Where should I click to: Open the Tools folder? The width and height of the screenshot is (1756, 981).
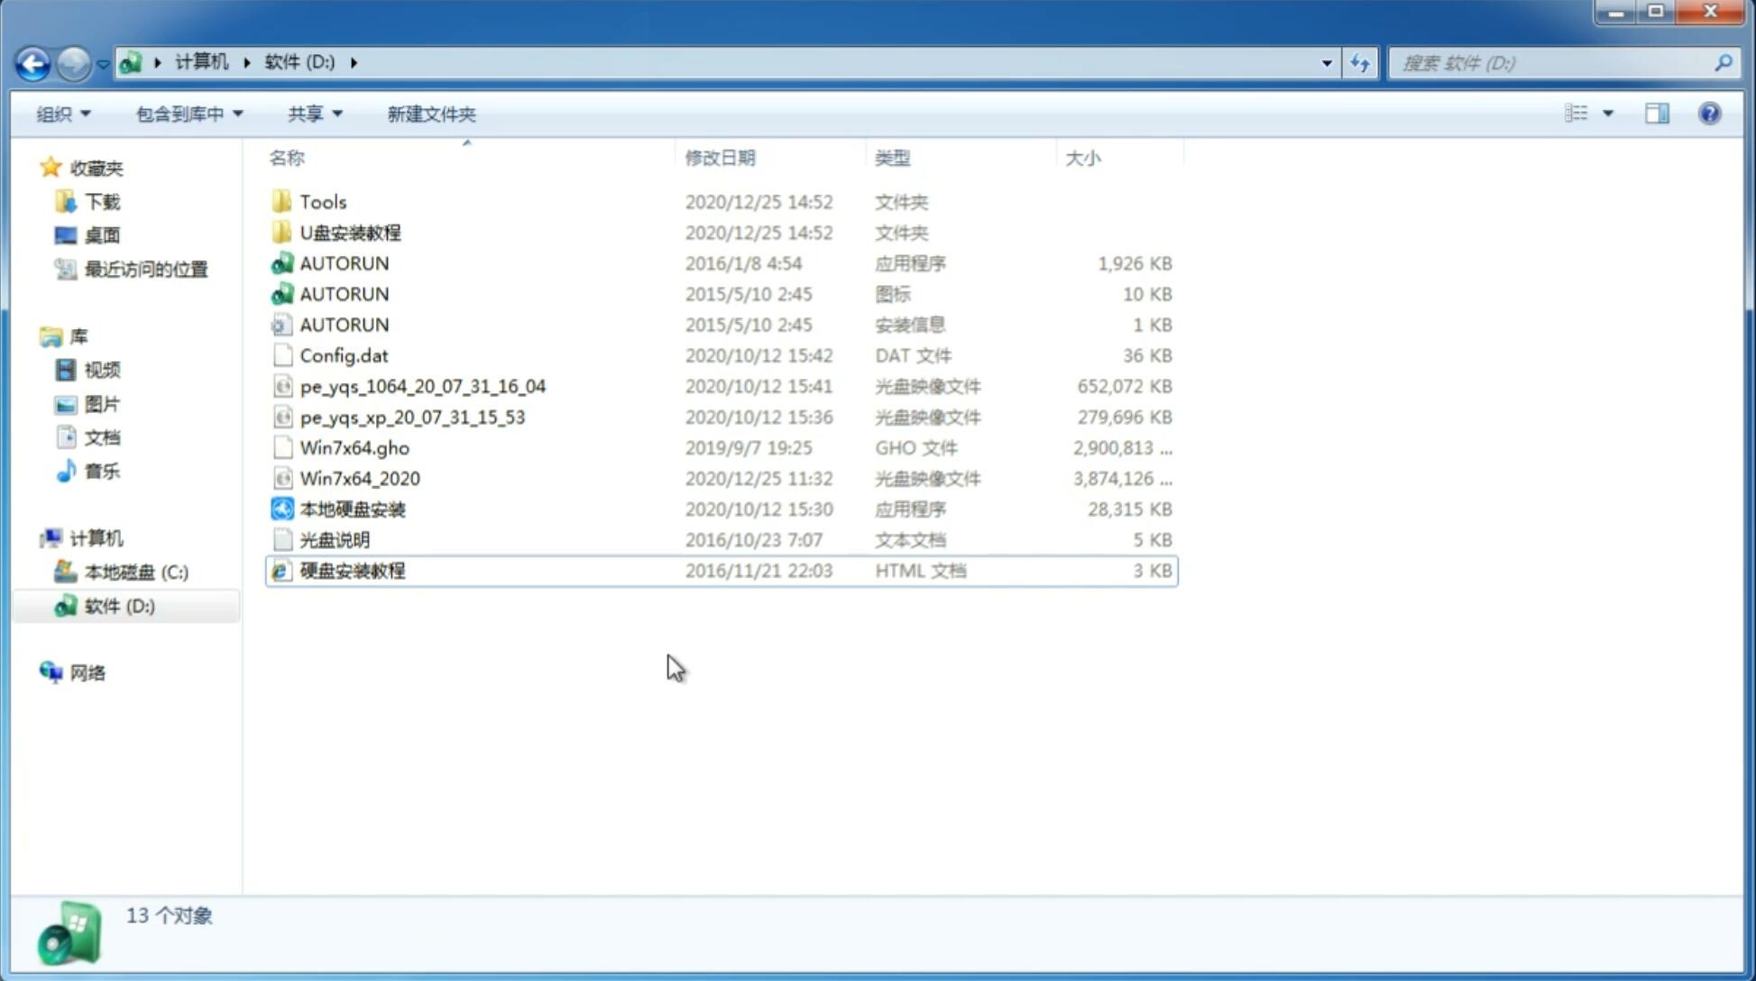point(322,201)
